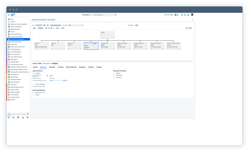The height and width of the screenshot is (152, 249).
Task: Open Master Data Replication
Action: click(16, 57)
